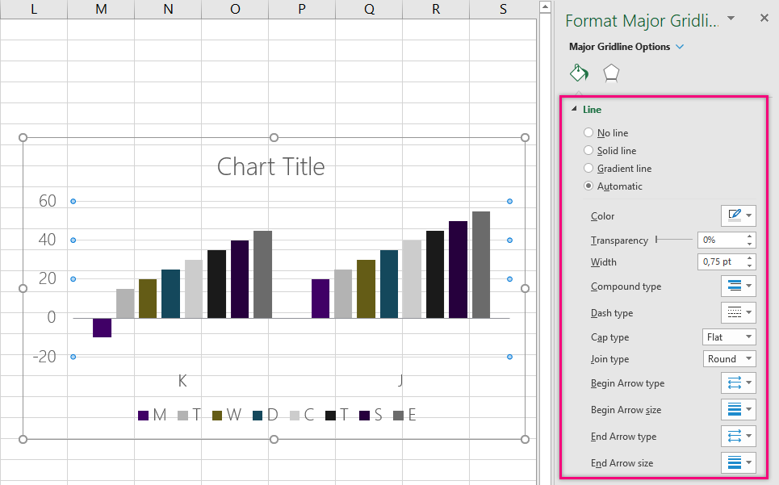Select column header P

(302, 9)
